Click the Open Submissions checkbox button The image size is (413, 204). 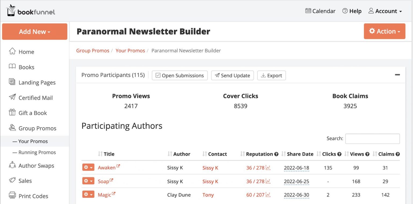pos(180,76)
